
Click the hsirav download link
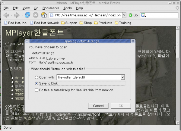(20, 94)
